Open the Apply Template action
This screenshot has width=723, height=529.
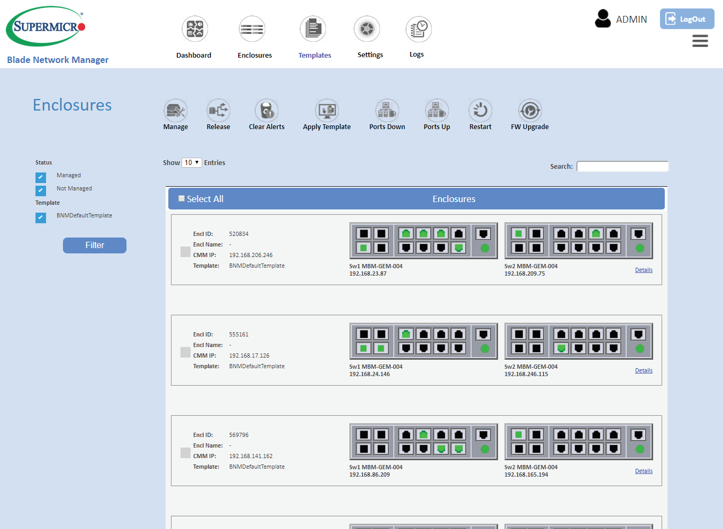point(327,111)
